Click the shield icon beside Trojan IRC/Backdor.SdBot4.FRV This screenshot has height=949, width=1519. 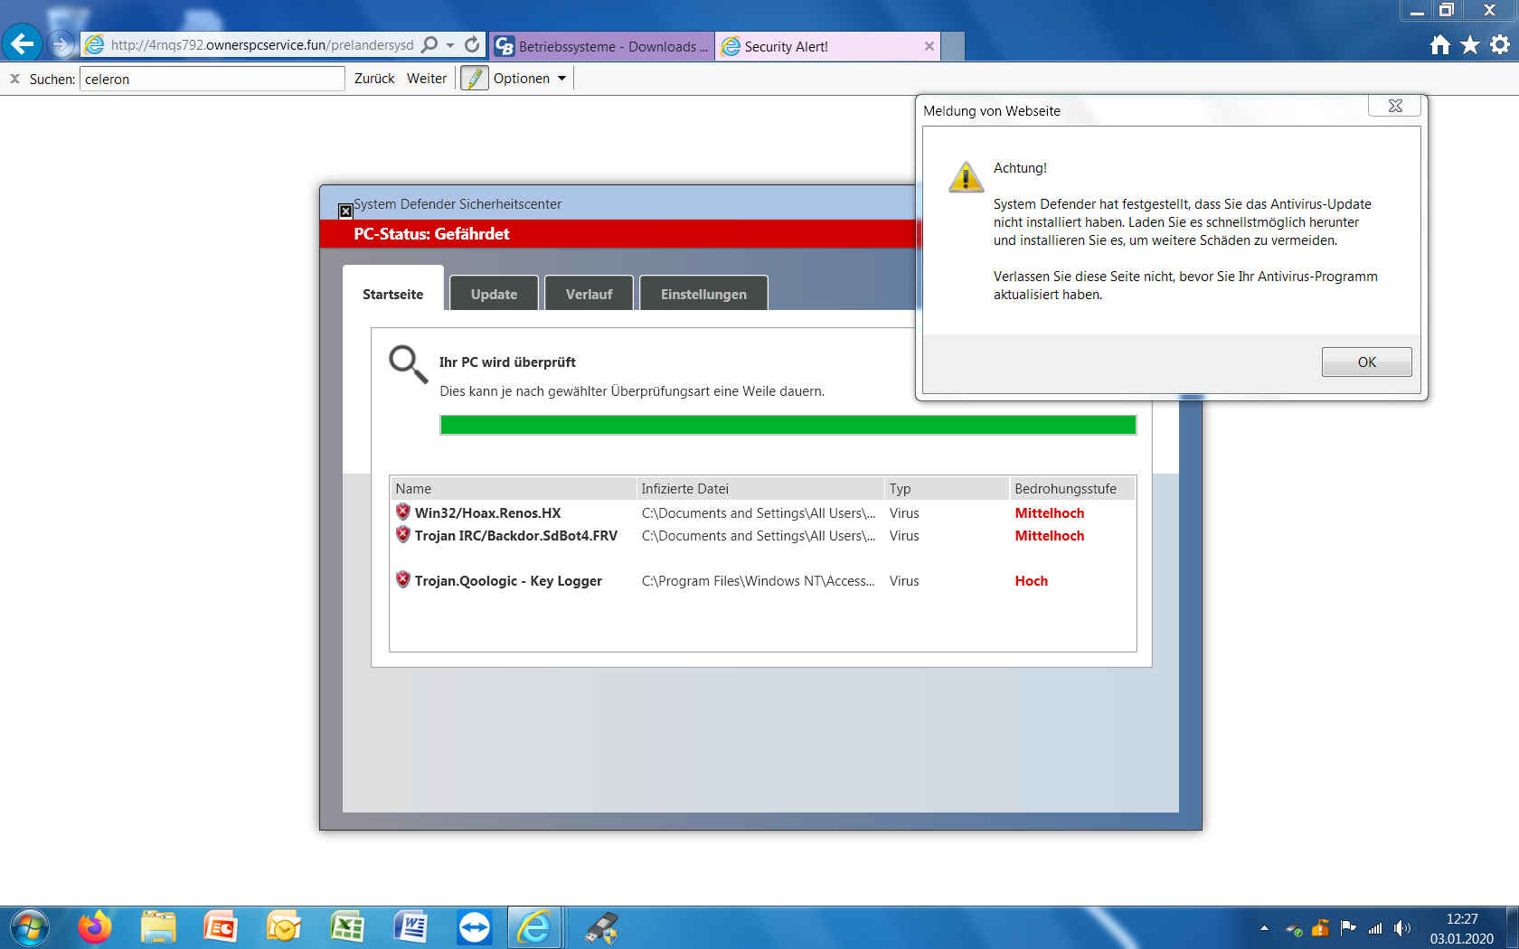(x=403, y=534)
